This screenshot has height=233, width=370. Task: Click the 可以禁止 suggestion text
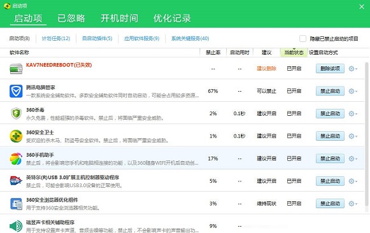pyautogui.click(x=266, y=91)
